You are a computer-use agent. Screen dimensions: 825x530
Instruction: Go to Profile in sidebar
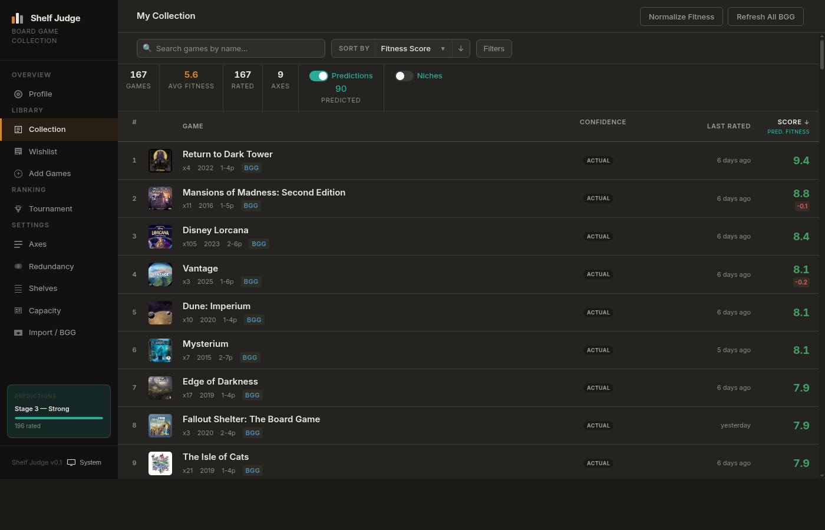pyautogui.click(x=59, y=94)
